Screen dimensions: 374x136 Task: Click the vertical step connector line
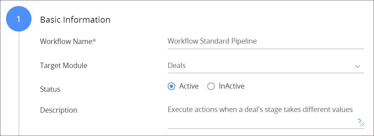tap(19, 84)
